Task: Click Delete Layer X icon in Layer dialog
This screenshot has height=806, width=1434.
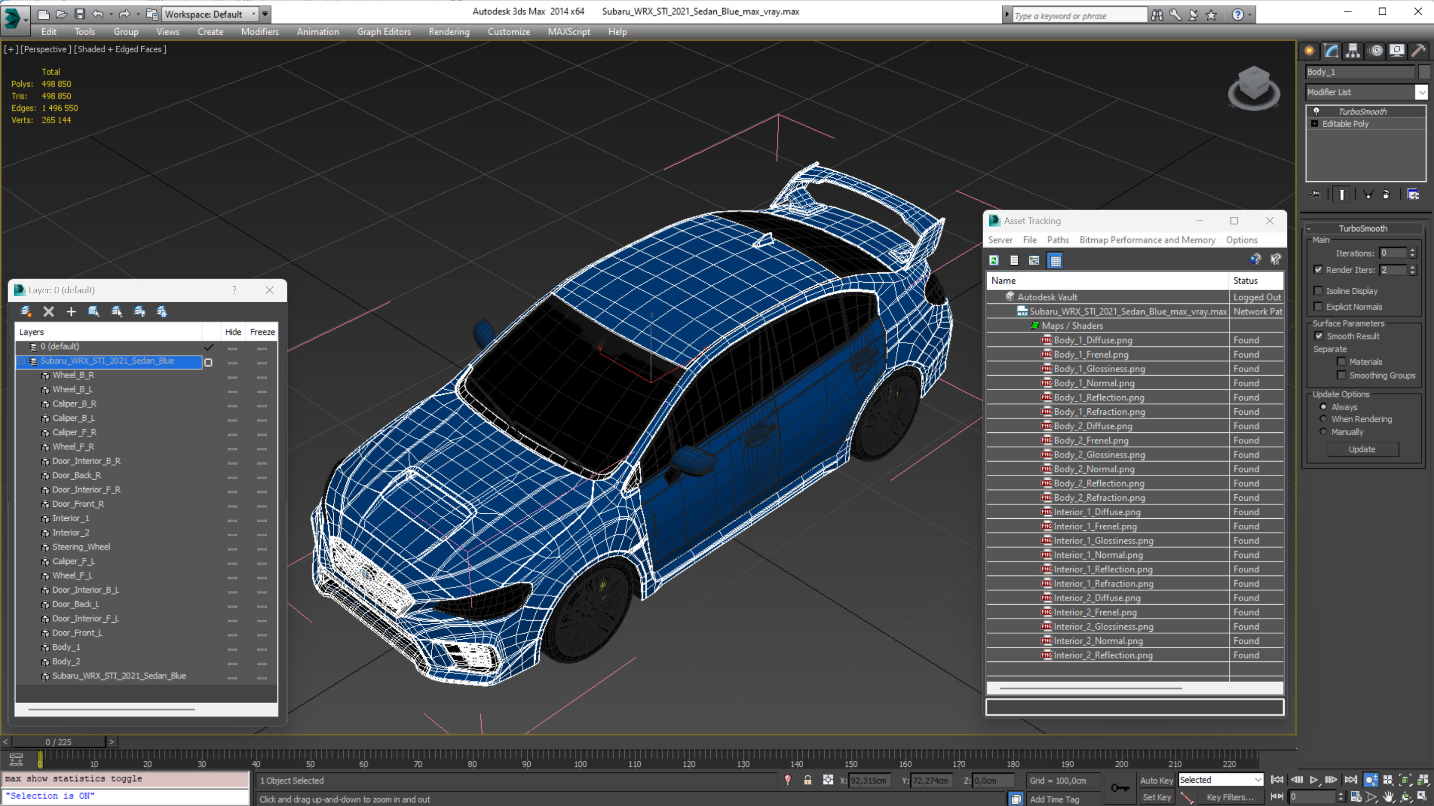Action: (x=49, y=311)
